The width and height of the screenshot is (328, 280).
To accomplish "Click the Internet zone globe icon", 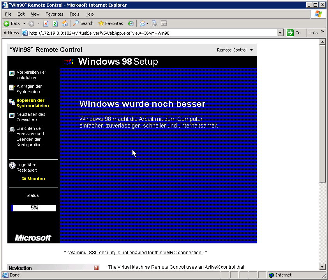I will 271,275.
